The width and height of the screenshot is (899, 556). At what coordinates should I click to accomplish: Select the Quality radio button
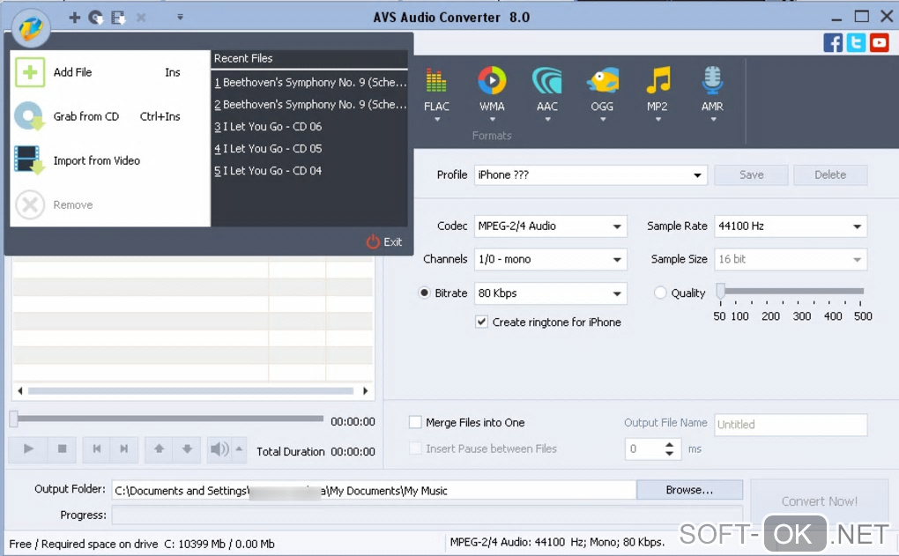660,293
